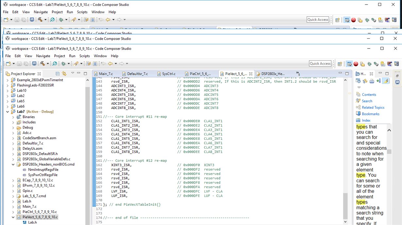Click the Open Perspective icon beside Quick Access
Viewport: 402px width, 225px height.
[340, 64]
